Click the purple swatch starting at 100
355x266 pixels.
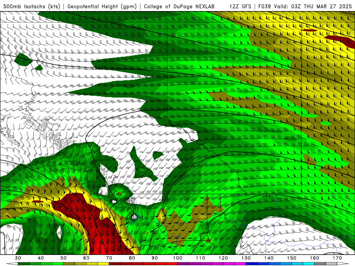tap(183, 263)
